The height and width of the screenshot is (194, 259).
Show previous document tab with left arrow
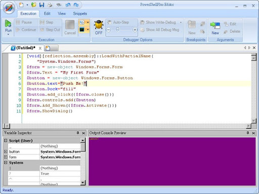(x=245, y=48)
